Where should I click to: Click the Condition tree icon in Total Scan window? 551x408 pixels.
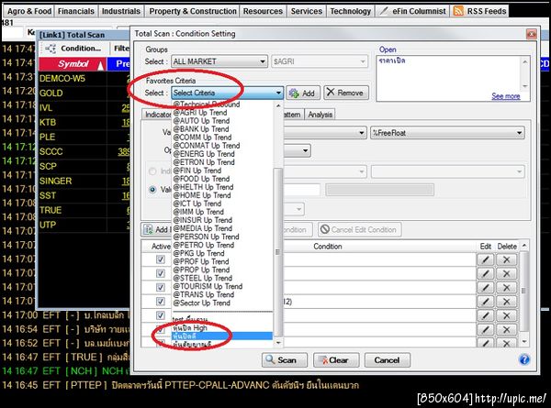(x=51, y=49)
